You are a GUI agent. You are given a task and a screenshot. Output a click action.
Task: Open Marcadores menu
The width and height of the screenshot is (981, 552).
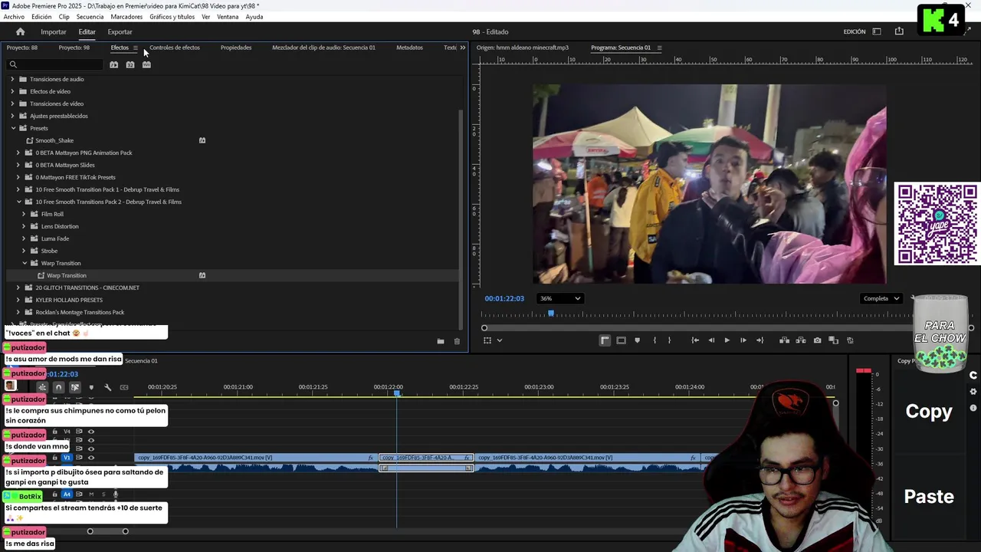pyautogui.click(x=126, y=17)
